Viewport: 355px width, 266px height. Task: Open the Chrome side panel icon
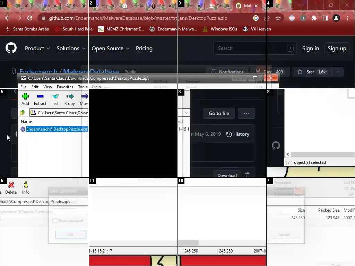[x=325, y=18]
